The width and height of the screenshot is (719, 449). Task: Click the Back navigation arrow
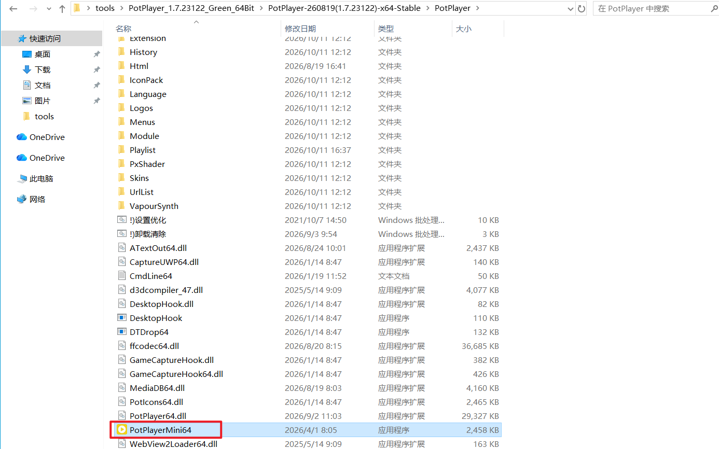click(13, 9)
